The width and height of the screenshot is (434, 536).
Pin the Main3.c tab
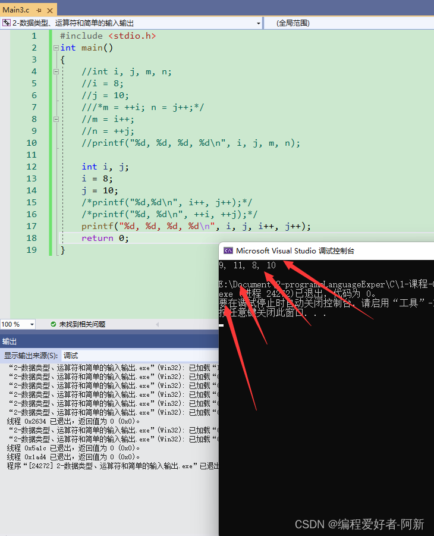[39, 10]
